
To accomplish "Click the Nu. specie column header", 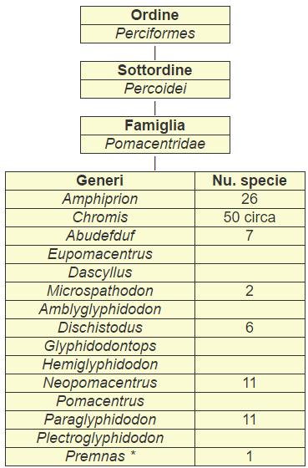I will [x=250, y=181].
